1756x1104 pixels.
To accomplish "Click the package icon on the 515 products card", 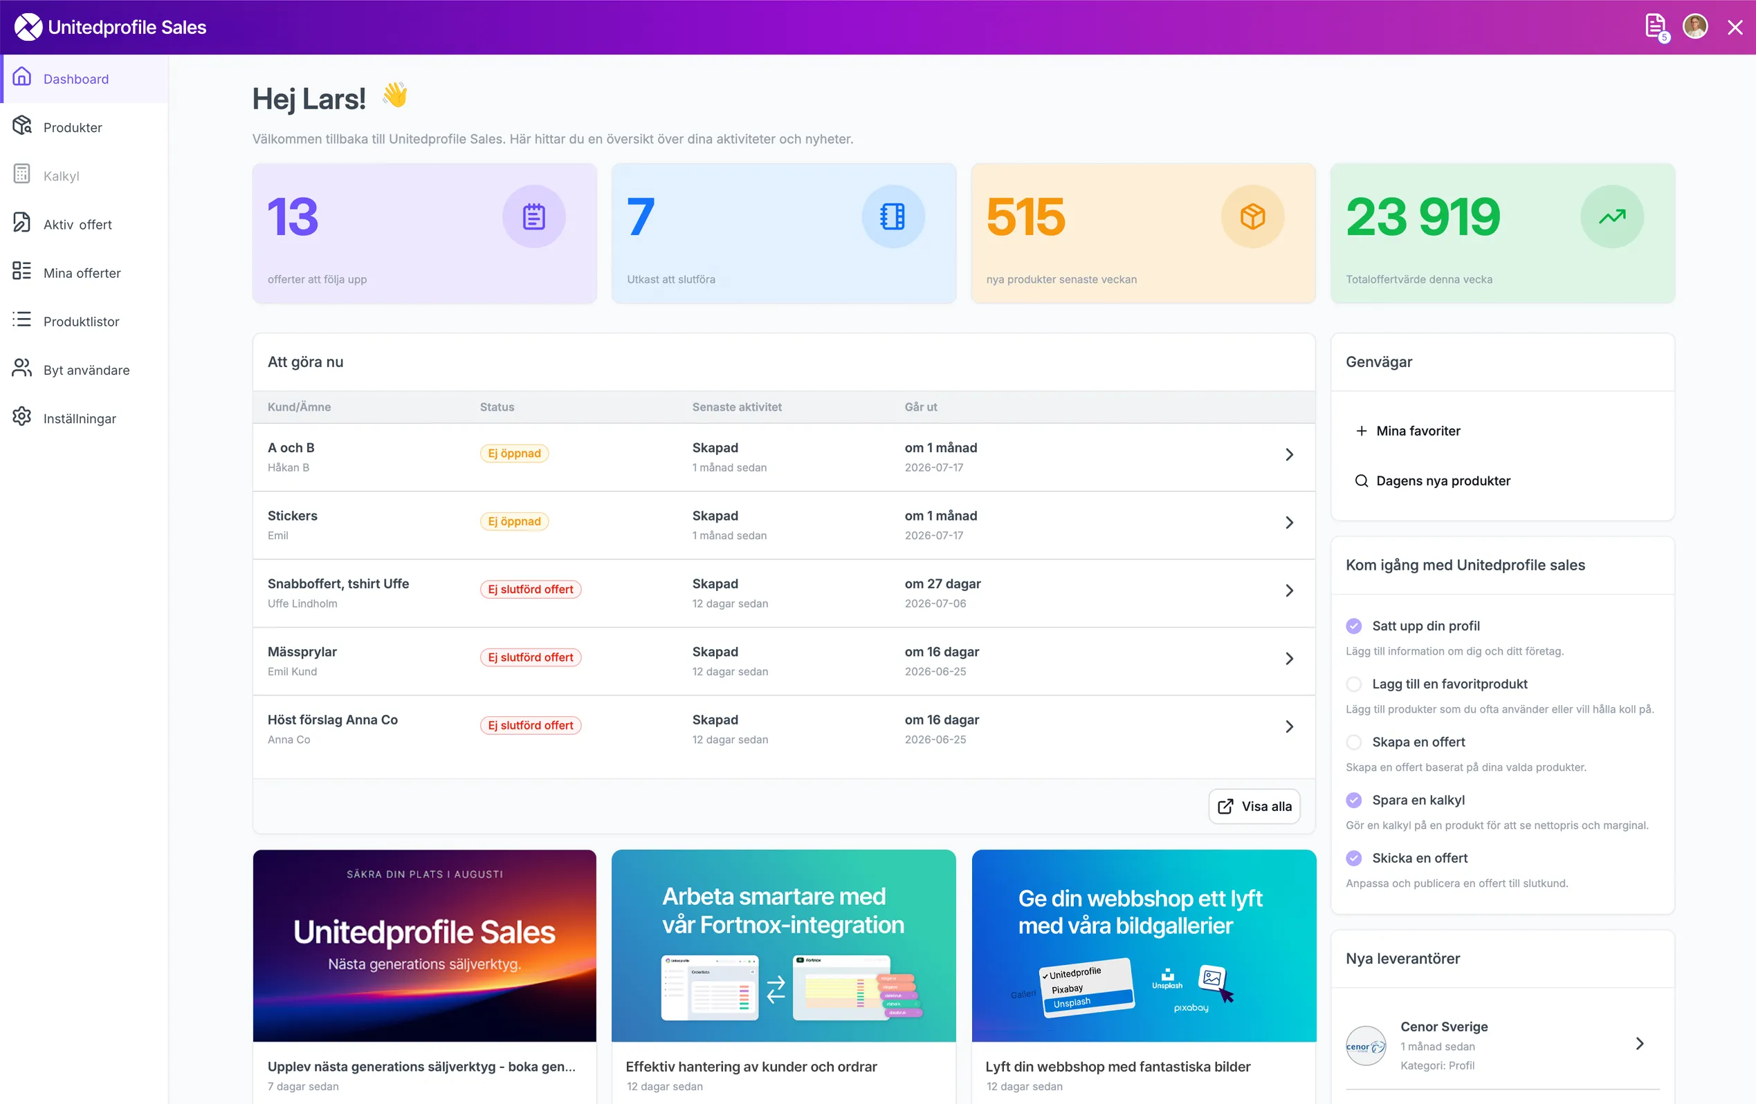I will point(1253,216).
